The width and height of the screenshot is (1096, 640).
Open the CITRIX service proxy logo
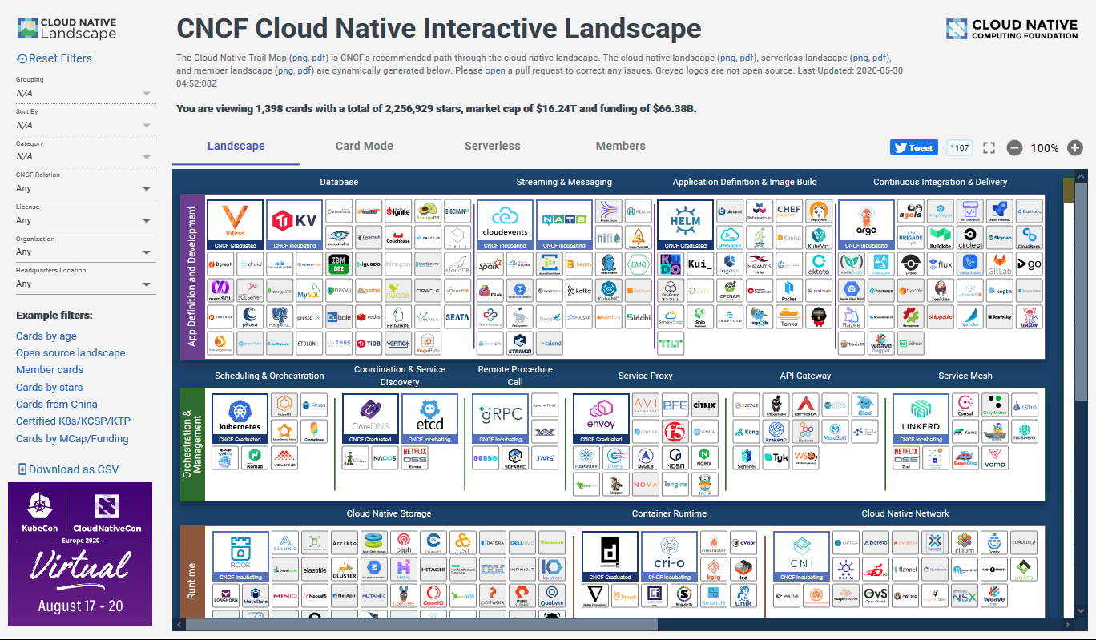coord(704,405)
